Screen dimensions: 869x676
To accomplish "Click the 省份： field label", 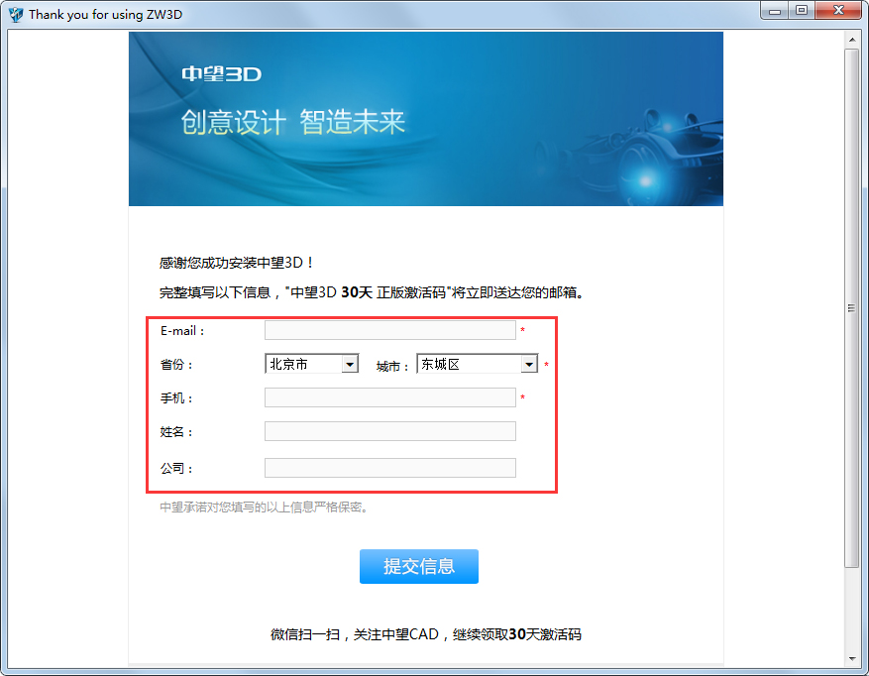I will (176, 365).
